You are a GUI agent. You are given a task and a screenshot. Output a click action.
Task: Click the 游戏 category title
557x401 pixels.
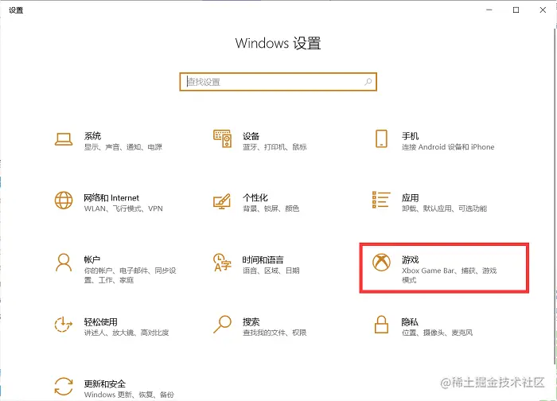(411, 259)
